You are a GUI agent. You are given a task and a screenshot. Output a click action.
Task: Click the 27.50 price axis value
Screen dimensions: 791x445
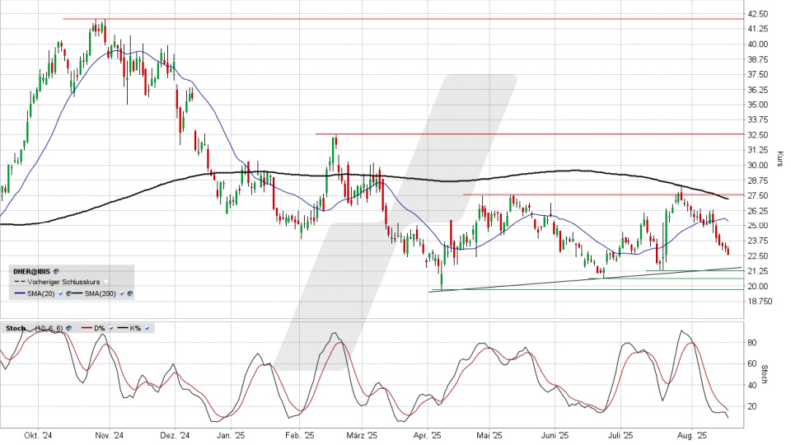(x=758, y=195)
